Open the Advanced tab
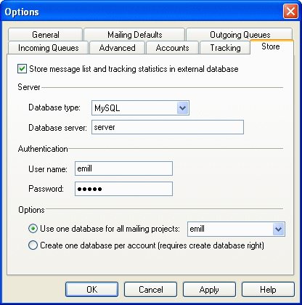Viewport: 302px width, 305px height. 117,48
